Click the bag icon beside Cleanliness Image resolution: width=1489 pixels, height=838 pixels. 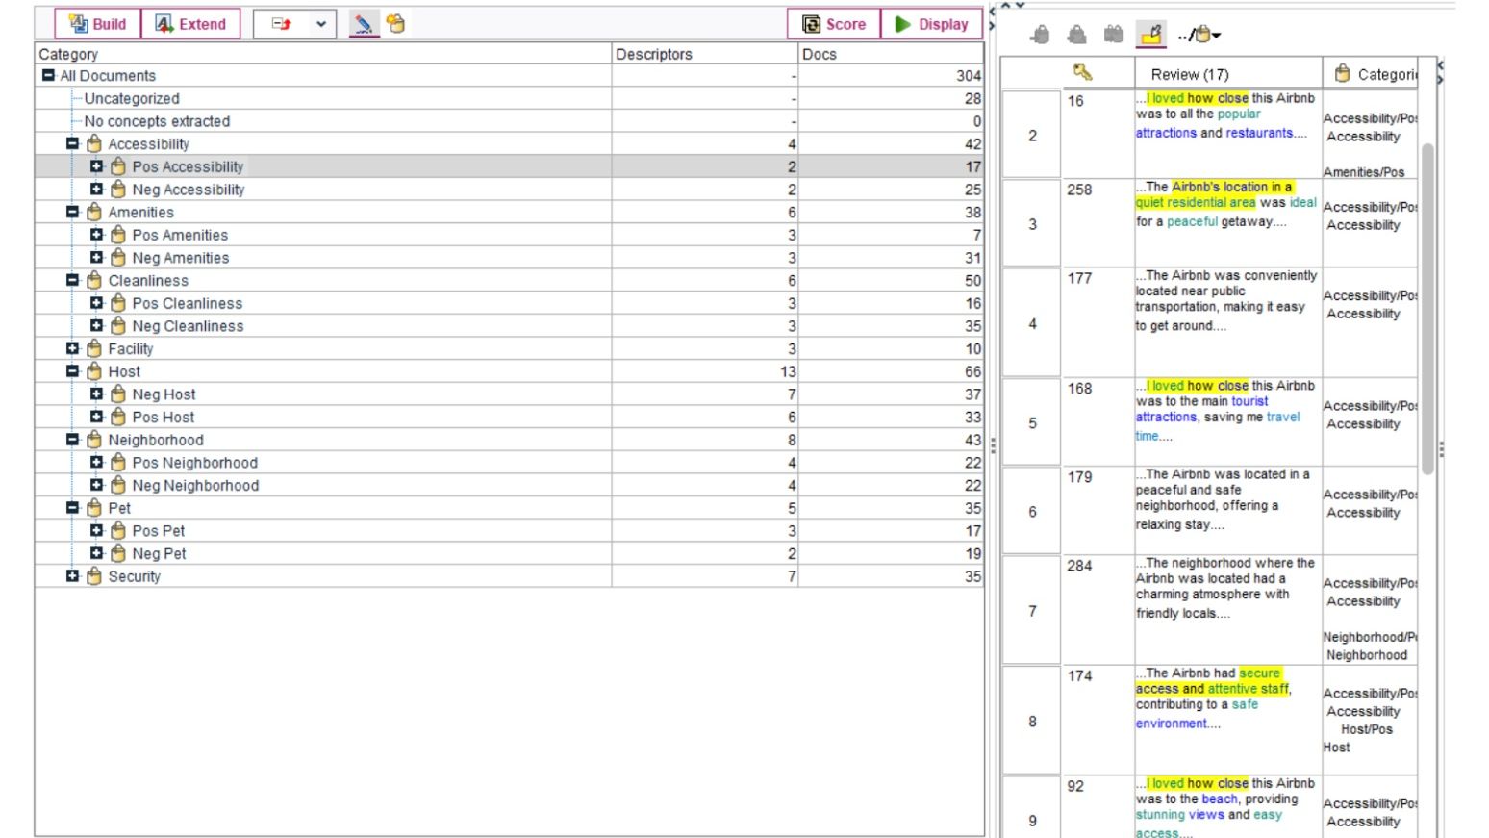[x=94, y=280]
